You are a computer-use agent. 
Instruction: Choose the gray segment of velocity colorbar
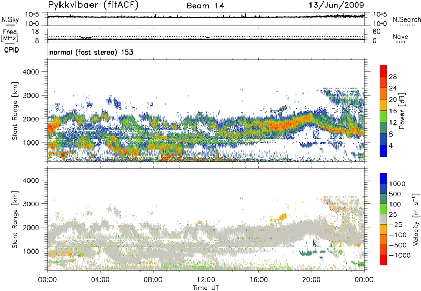[384, 219]
